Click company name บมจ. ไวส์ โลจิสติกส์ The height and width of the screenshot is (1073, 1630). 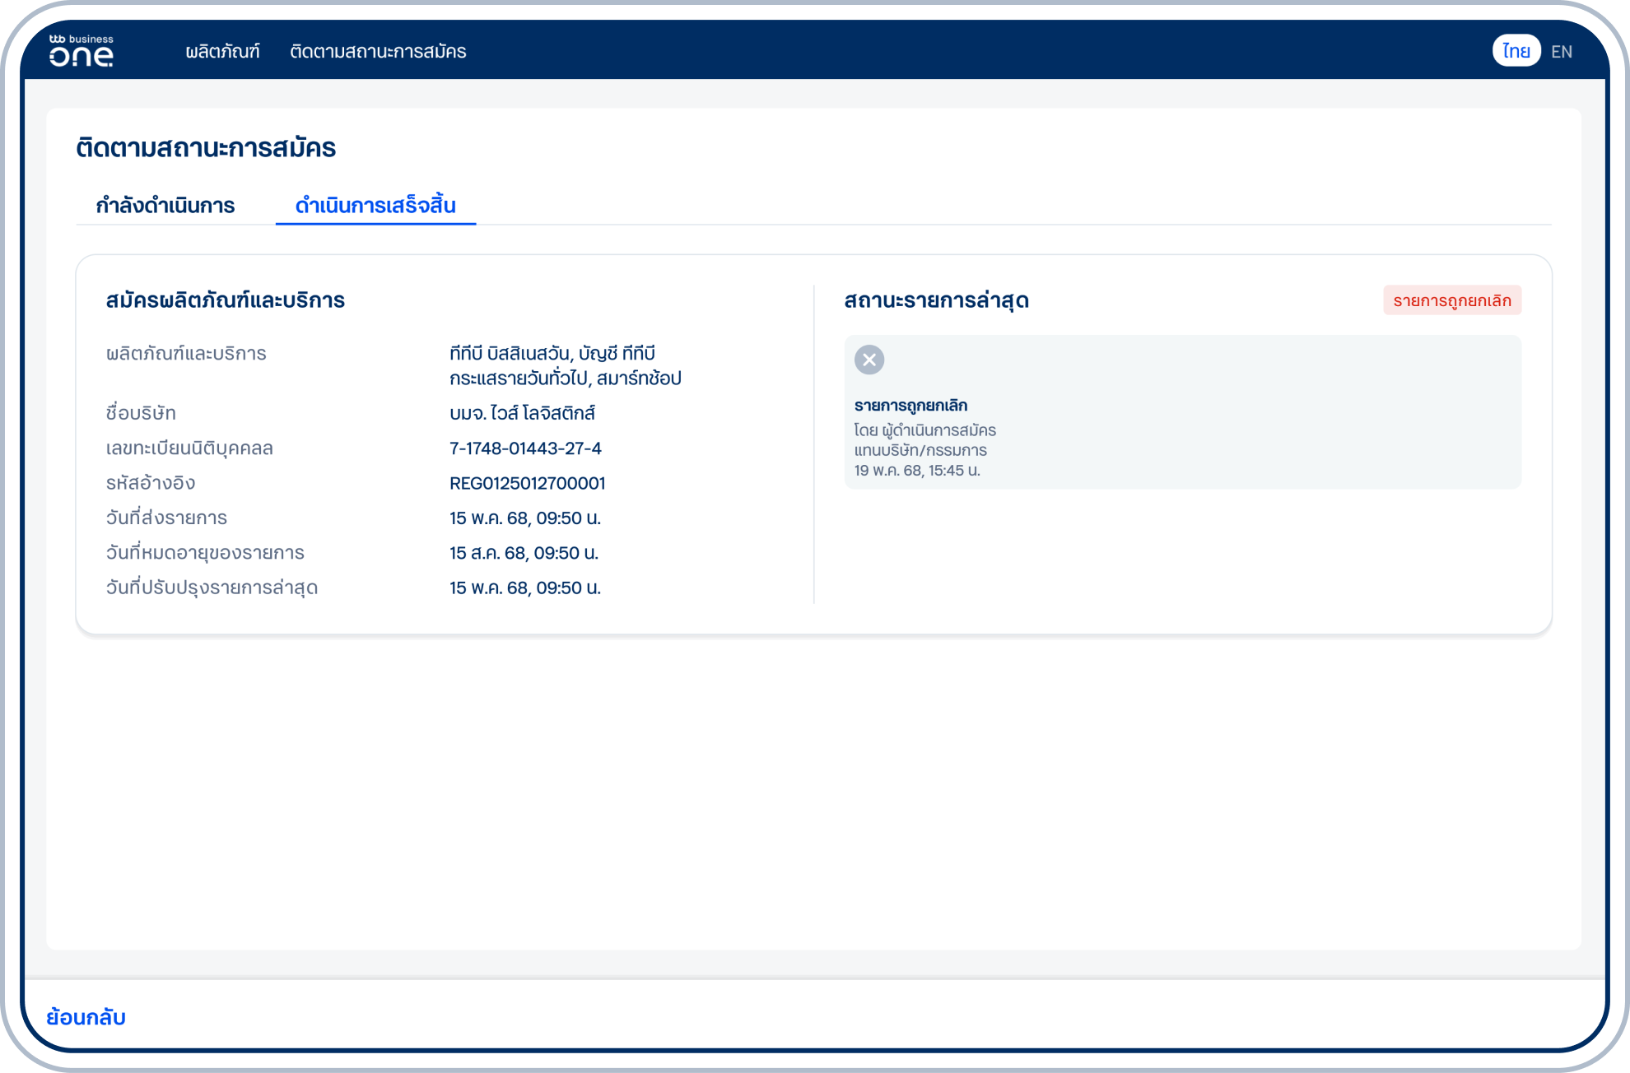click(x=522, y=413)
